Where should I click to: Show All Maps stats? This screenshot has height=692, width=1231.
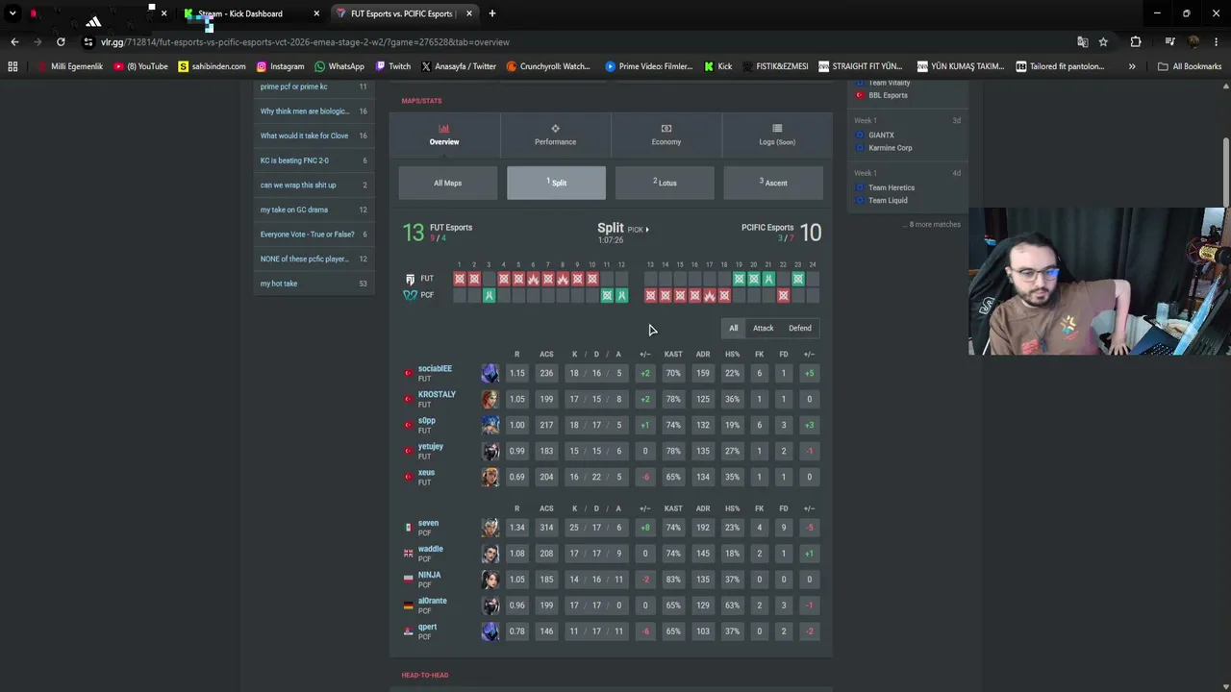point(447,183)
